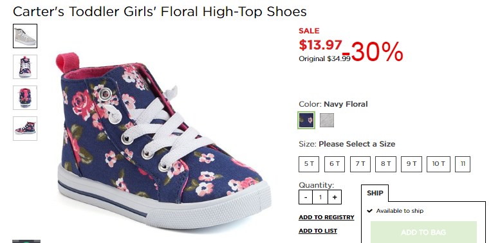Click the quantity number field
The width and height of the screenshot is (491, 243).
[x=320, y=197]
